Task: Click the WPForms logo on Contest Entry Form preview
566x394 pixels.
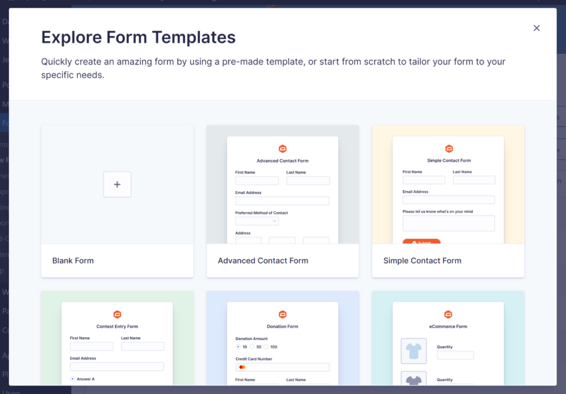Action: (117, 314)
